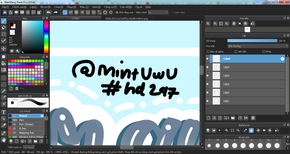The image size is (290, 154).
Task: Open Lớp1 layer thumbnail
Action: coord(216,101)
